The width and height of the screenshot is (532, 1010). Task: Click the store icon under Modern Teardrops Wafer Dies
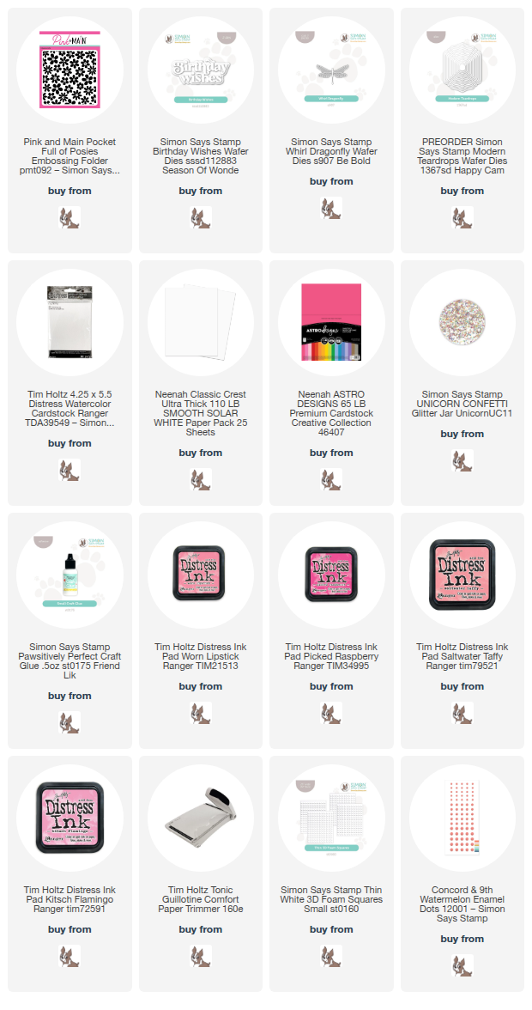coord(462,218)
